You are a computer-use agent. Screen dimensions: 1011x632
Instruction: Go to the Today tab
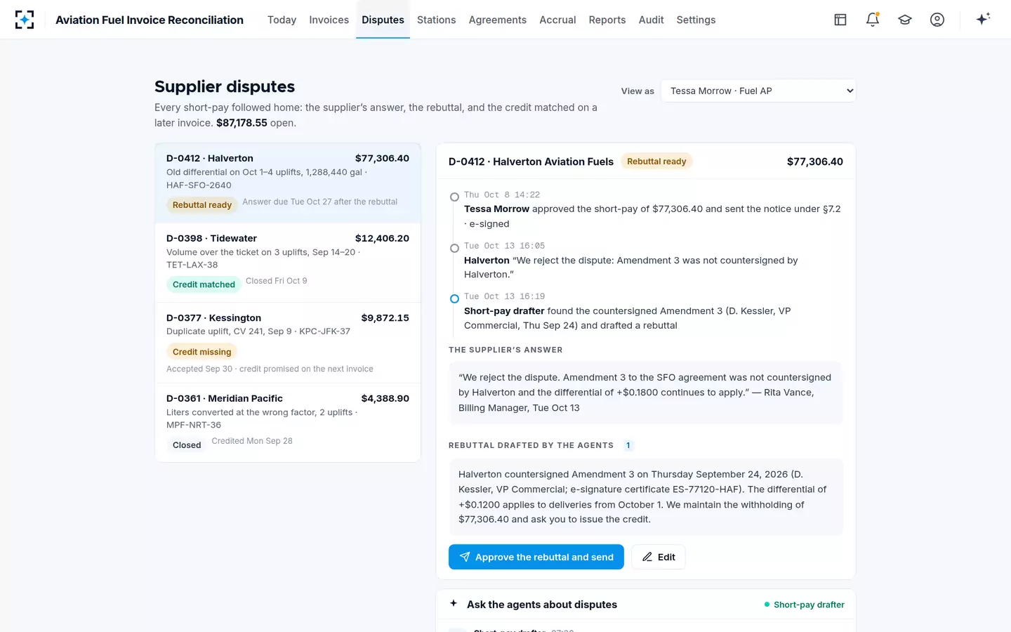[282, 20]
